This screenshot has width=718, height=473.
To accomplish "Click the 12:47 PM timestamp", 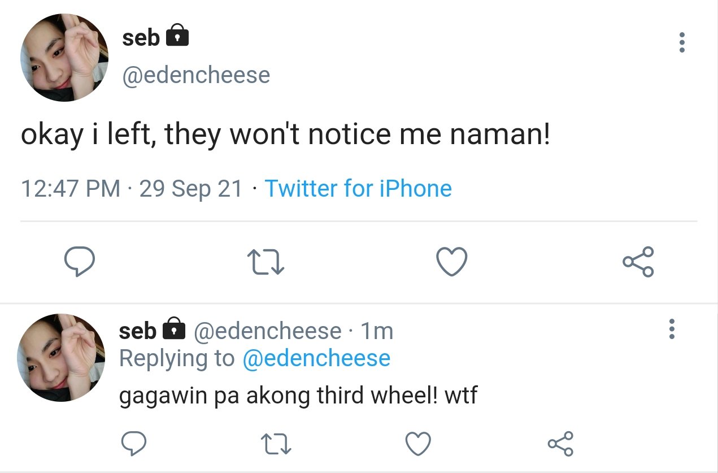I will [x=71, y=188].
